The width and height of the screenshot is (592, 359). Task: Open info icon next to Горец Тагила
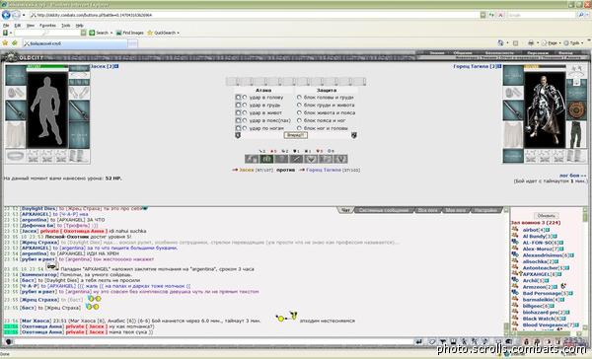tap(499, 66)
